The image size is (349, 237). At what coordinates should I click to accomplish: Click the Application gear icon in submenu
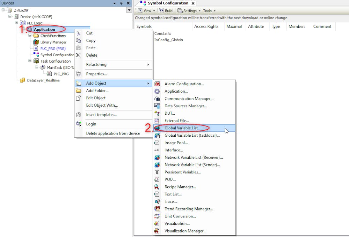pos(157,91)
